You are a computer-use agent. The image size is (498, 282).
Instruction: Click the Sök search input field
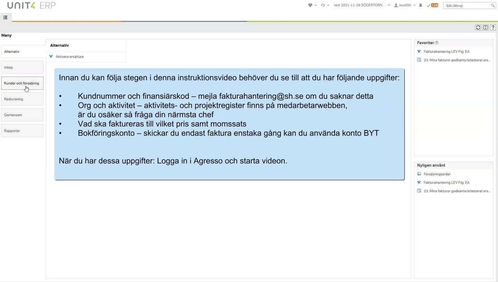[x=467, y=5]
